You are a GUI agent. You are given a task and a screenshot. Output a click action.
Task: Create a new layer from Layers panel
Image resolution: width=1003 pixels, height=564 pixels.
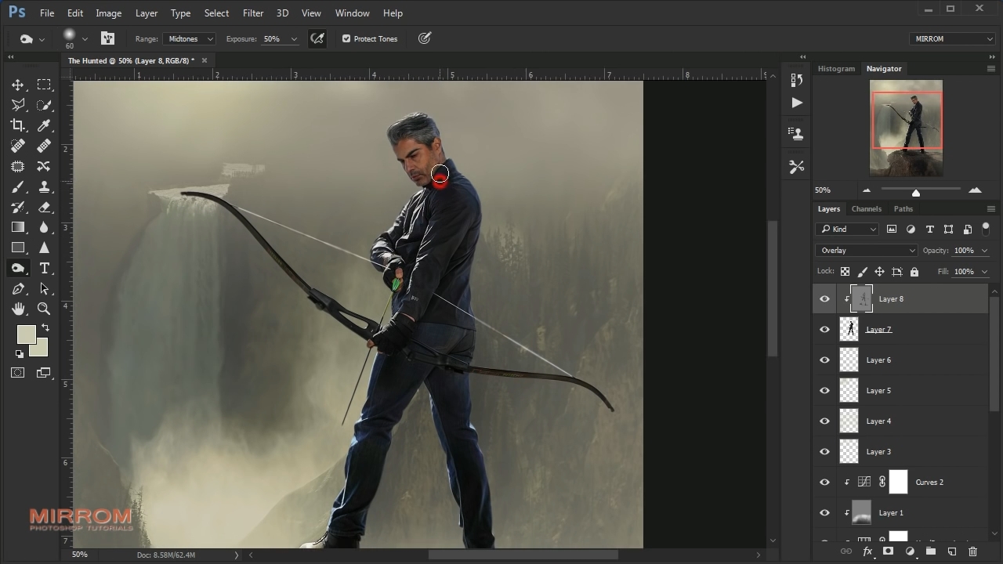click(x=952, y=551)
